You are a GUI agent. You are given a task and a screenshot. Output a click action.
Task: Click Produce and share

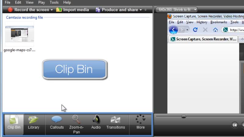coord(117,10)
